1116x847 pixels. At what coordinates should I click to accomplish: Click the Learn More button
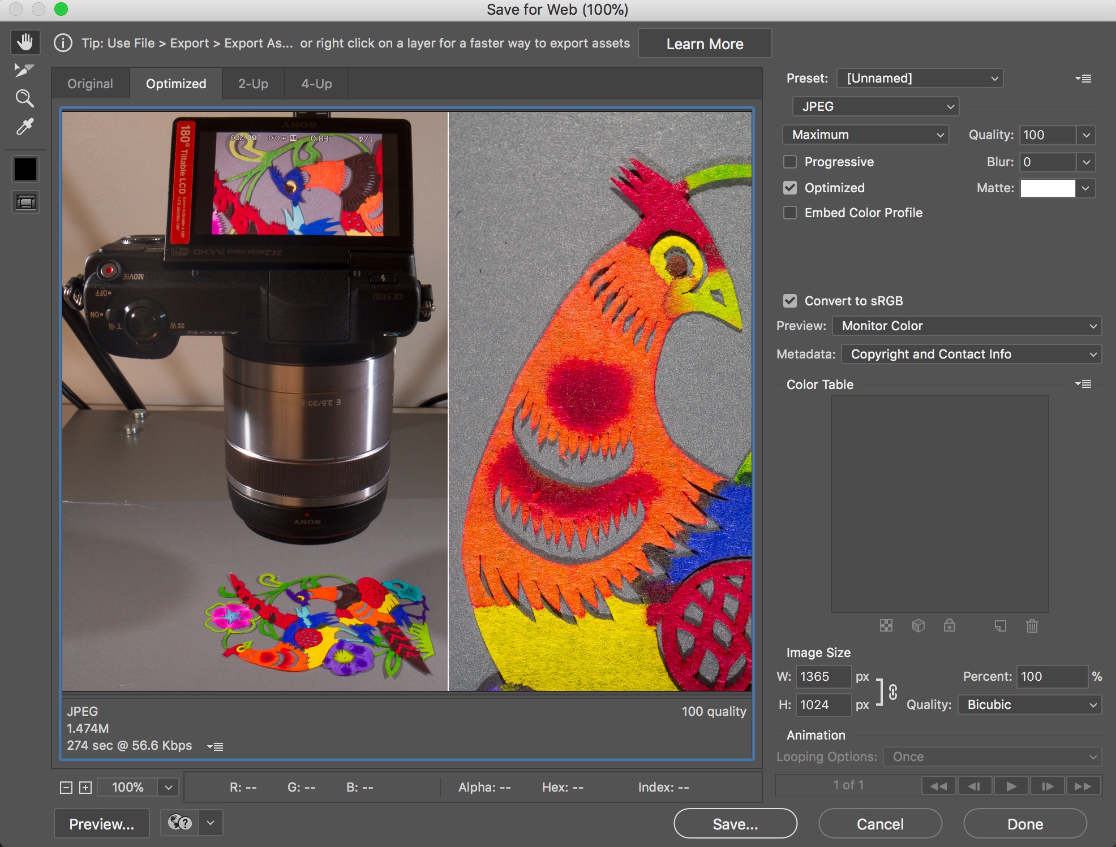click(705, 43)
